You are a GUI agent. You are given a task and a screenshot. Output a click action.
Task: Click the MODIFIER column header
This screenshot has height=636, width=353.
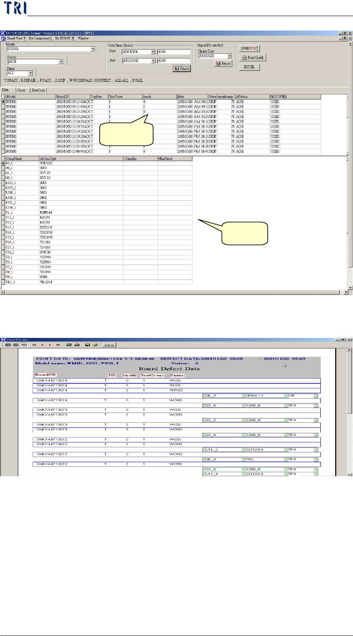pos(295,97)
